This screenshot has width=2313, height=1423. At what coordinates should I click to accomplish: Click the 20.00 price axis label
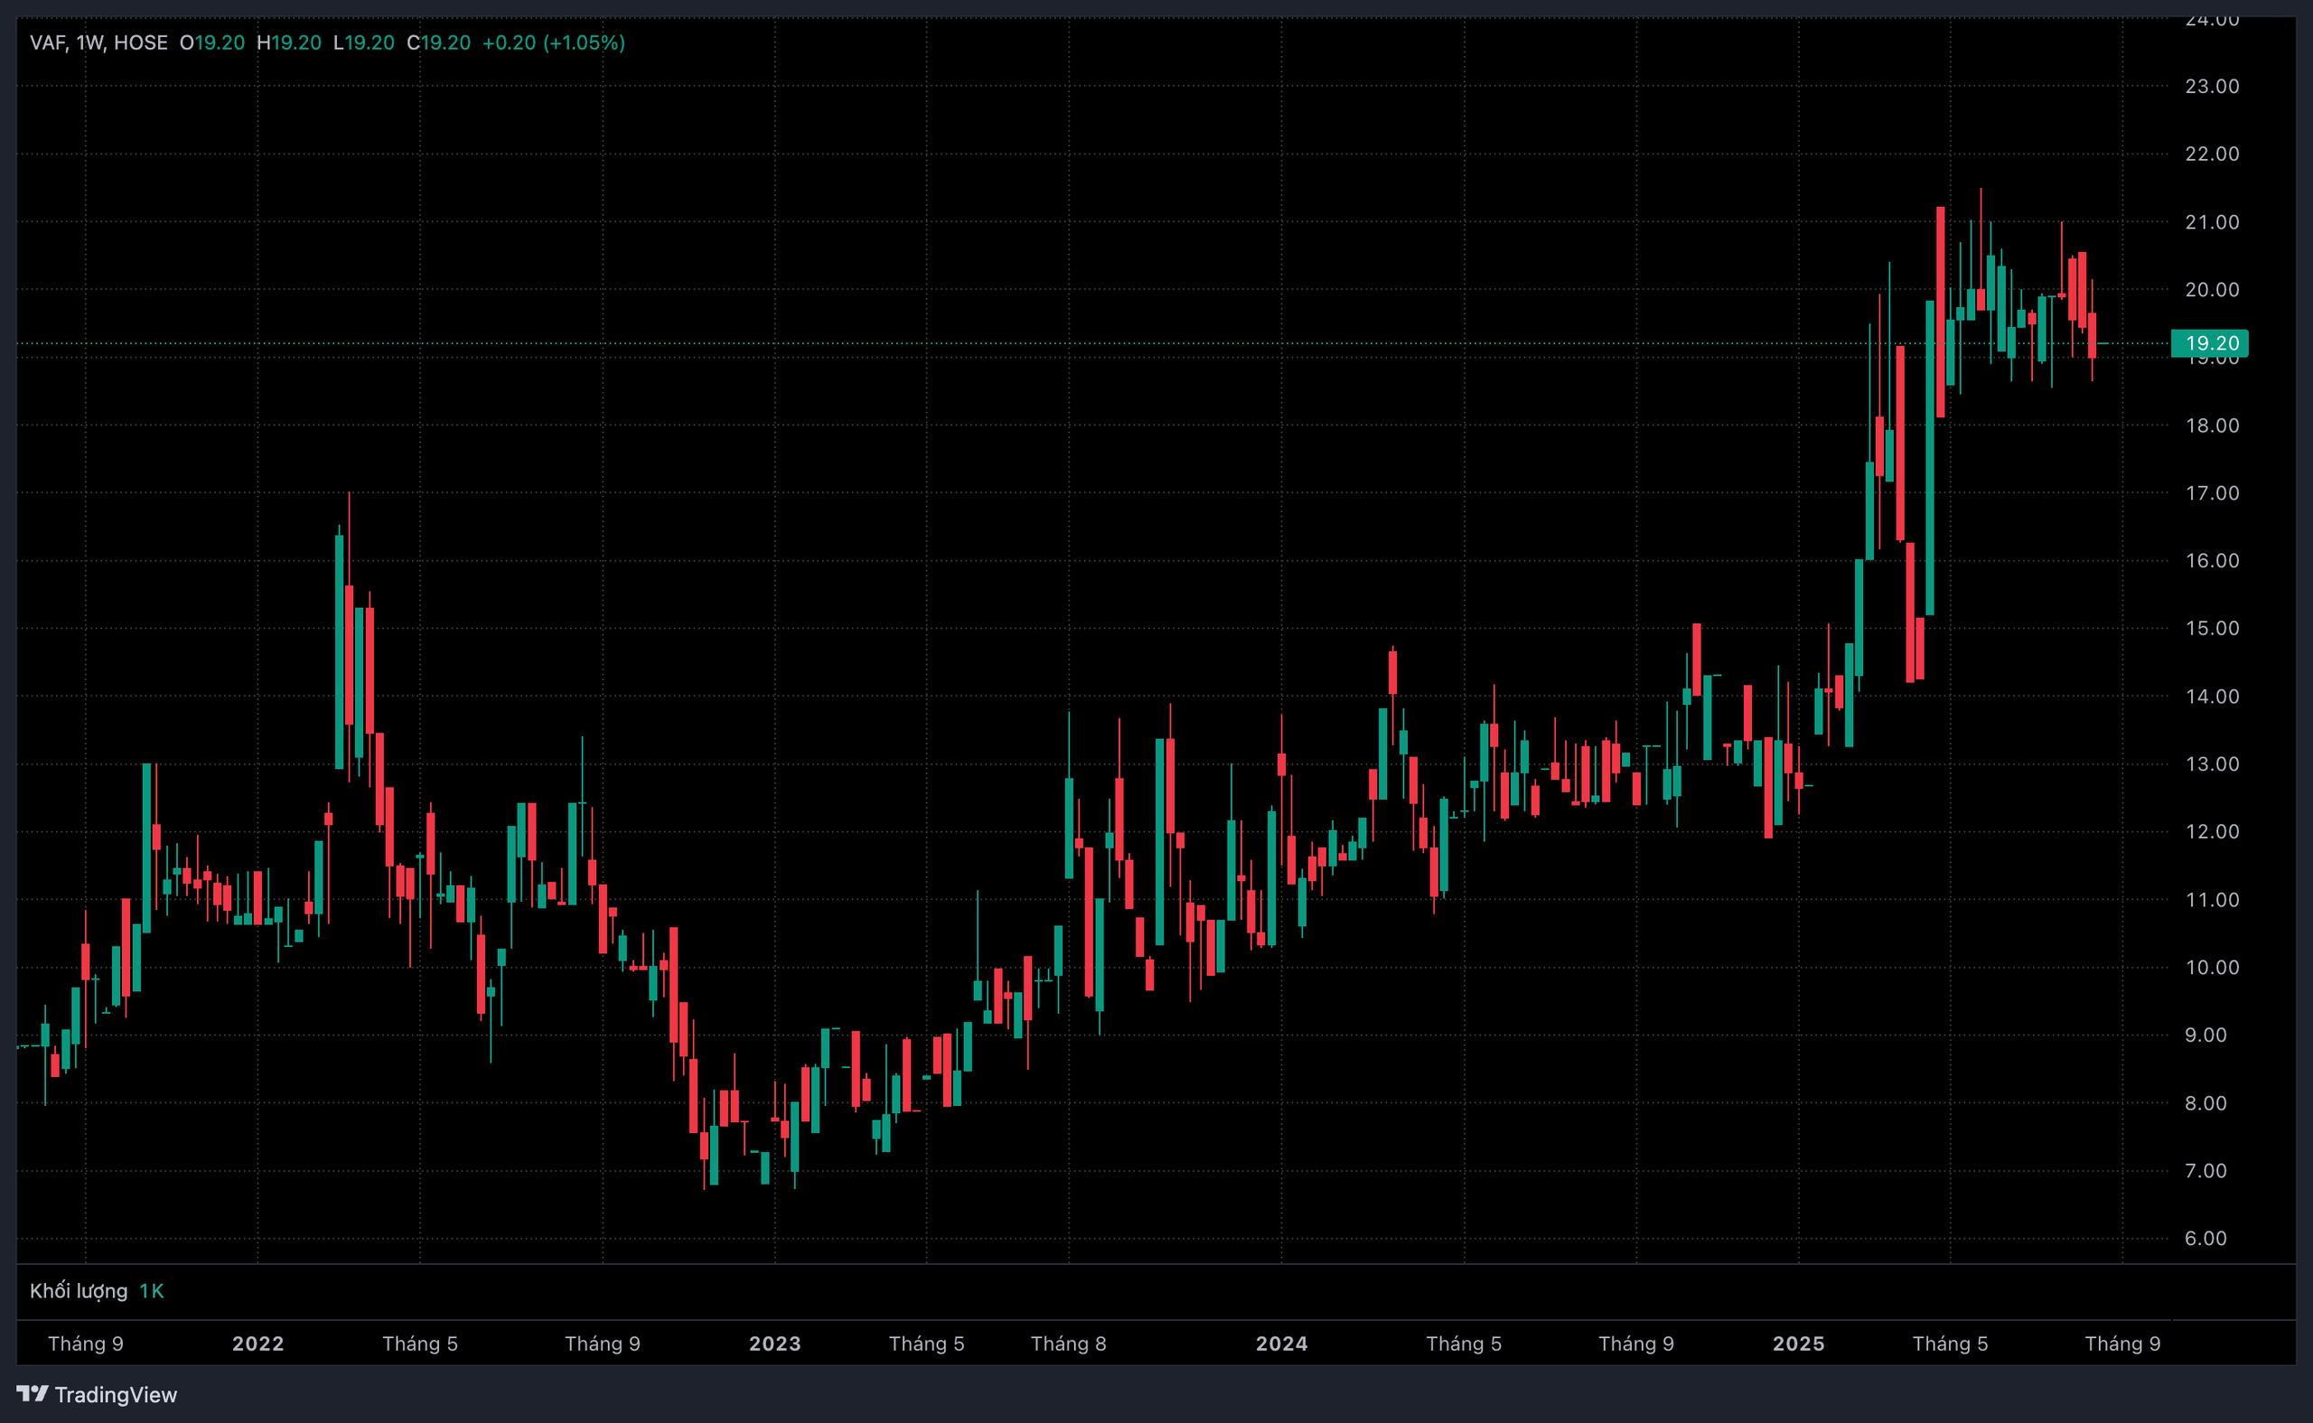(x=2212, y=290)
